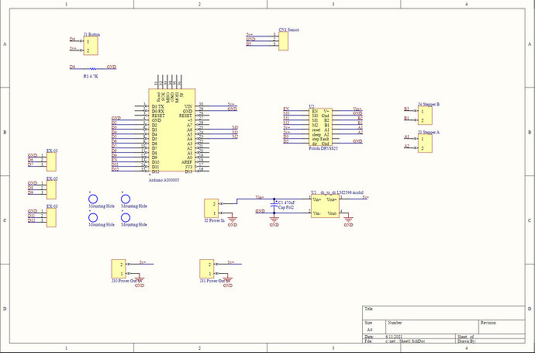
Task: Select the Pololu DRV8825 driver U2
Action: [320, 127]
